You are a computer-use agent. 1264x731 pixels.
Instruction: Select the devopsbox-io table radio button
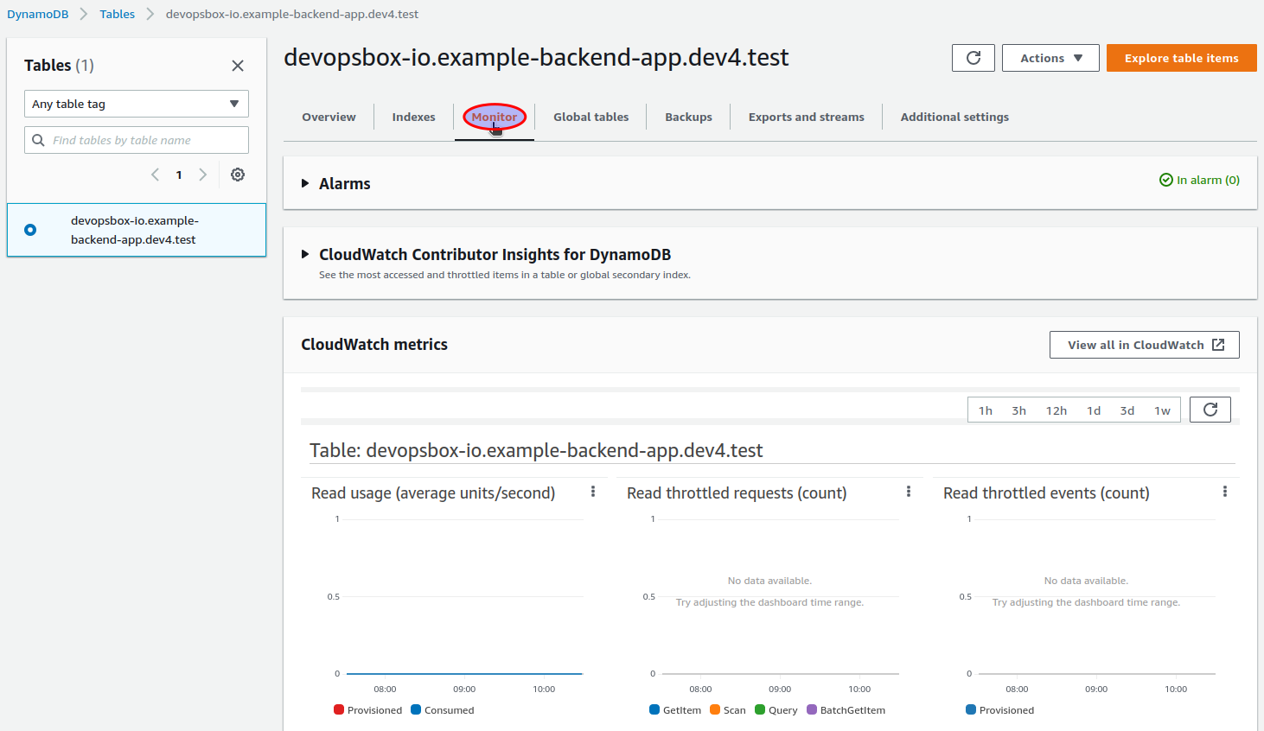(30, 229)
